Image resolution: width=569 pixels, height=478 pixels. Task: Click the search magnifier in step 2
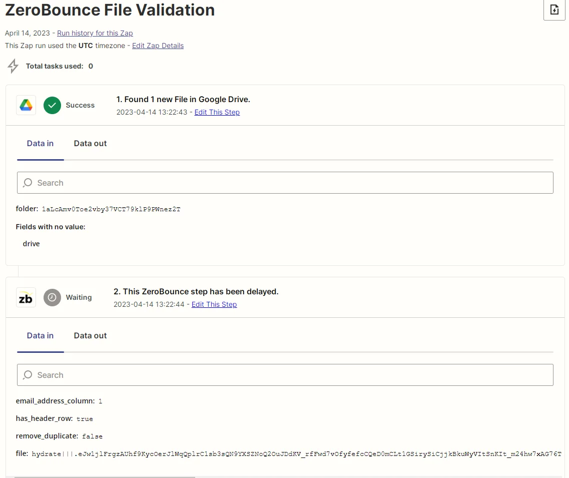(28, 375)
